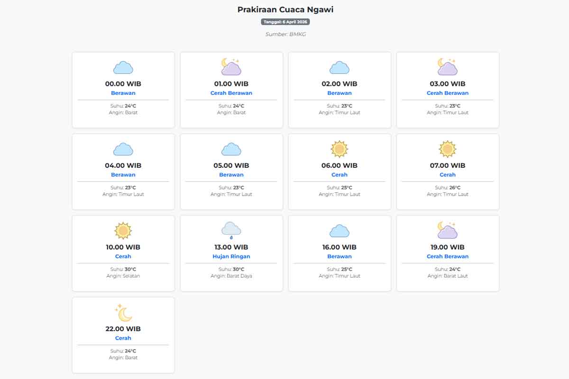Click Suhu: 25°C in 06.00 WIB card

[340, 188]
